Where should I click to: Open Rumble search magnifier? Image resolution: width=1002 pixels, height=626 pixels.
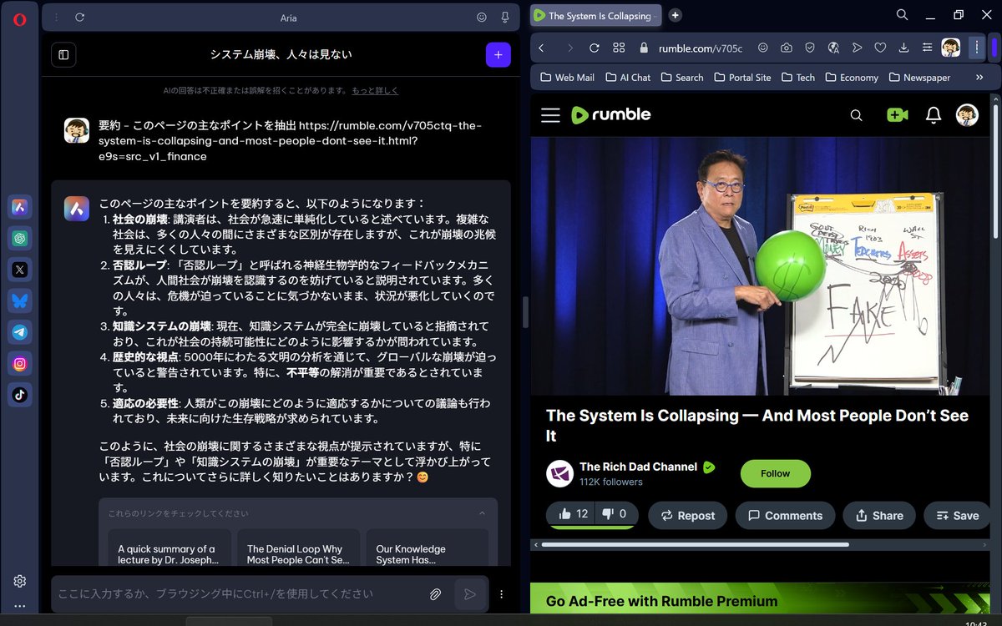pyautogui.click(x=856, y=115)
